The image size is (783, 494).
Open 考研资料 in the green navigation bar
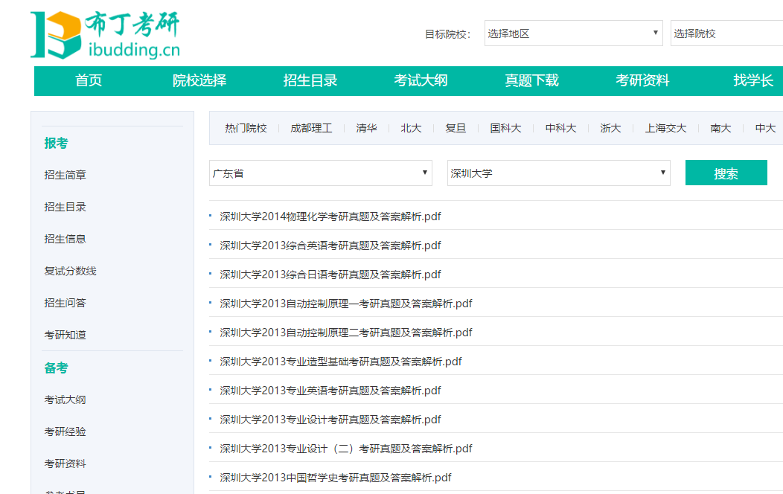(642, 80)
